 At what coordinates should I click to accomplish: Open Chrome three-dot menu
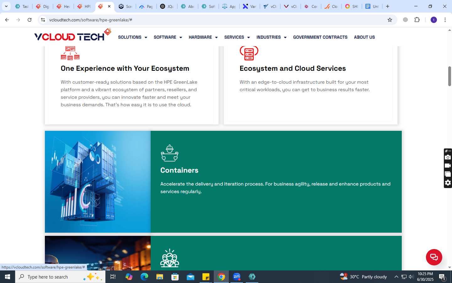click(445, 20)
